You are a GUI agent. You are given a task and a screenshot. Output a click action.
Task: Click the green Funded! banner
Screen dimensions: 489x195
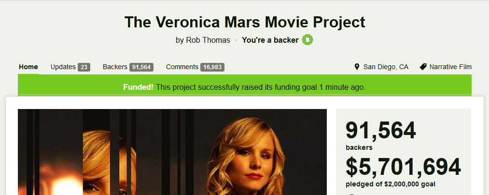tap(244, 87)
